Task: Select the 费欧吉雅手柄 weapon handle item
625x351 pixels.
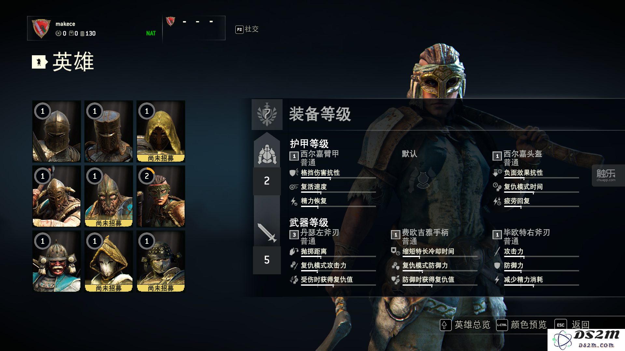Action: coord(420,237)
